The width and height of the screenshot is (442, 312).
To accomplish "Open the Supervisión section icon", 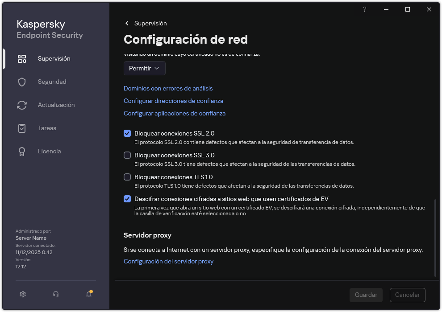I will (x=22, y=58).
